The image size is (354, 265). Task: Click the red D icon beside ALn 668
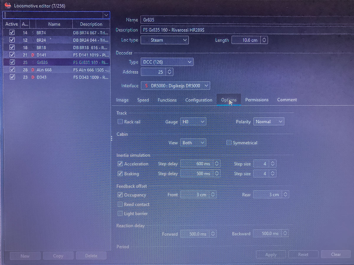pos(33,70)
